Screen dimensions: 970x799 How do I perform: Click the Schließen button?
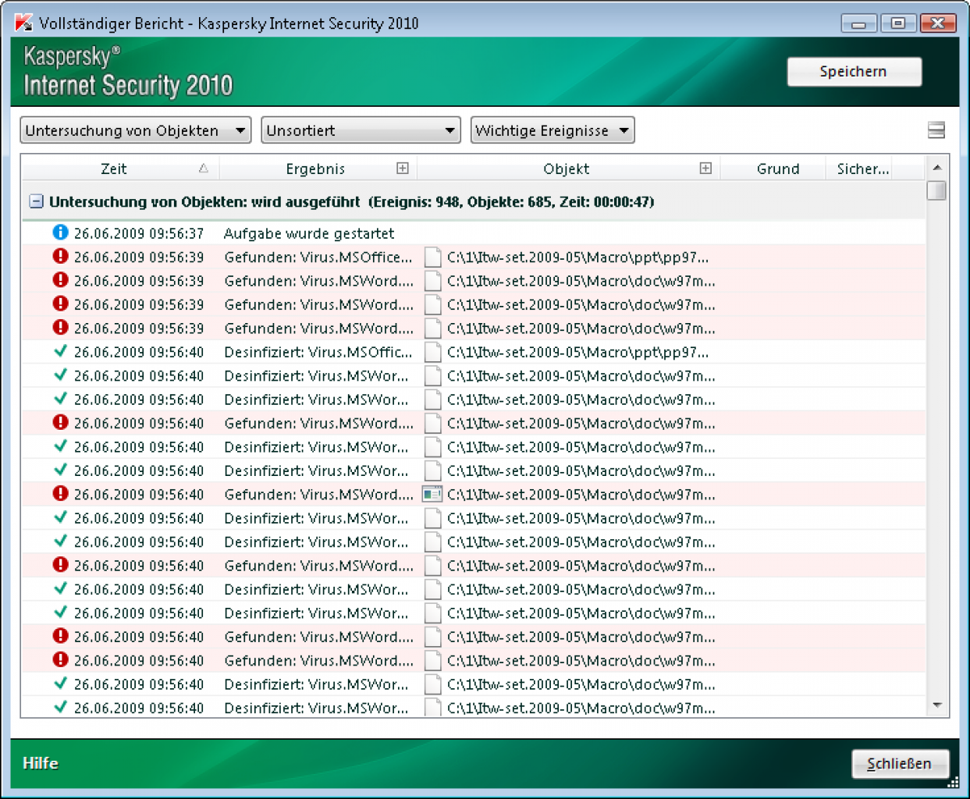[x=900, y=764]
